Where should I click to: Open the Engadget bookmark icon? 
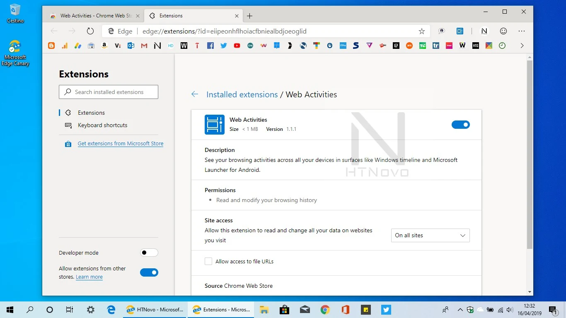(396, 46)
